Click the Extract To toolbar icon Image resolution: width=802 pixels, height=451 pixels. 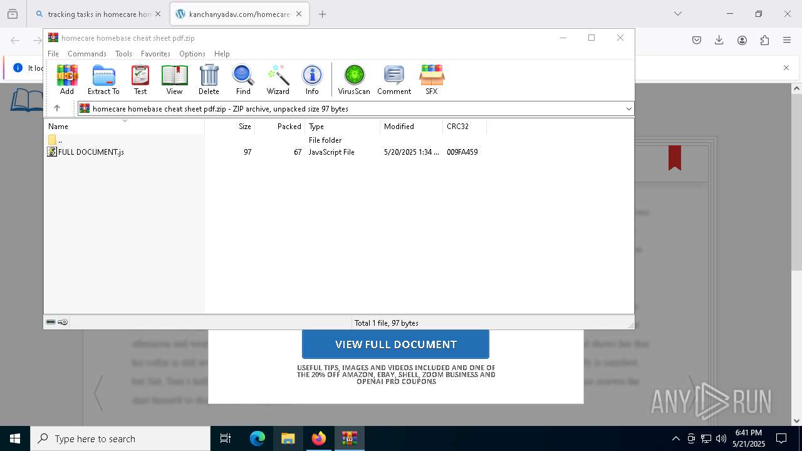(x=103, y=80)
